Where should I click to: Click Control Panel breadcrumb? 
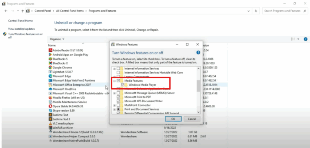(43, 11)
